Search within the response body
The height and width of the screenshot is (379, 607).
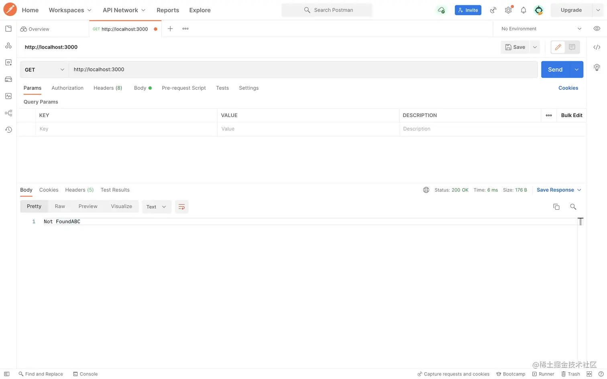[x=573, y=207]
